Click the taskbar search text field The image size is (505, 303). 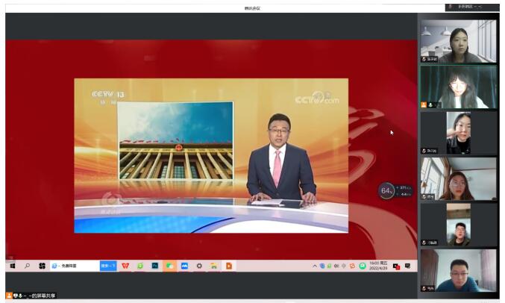tap(75, 266)
